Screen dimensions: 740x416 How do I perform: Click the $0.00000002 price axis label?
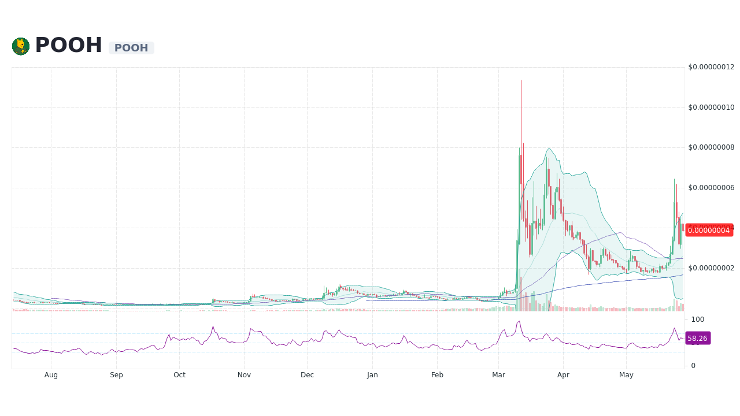[711, 268]
